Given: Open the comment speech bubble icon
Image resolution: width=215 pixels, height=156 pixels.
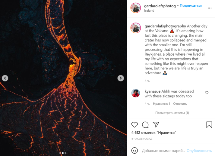Looking at the screenshot, I should pyautogui.click(x=145, y=125).
